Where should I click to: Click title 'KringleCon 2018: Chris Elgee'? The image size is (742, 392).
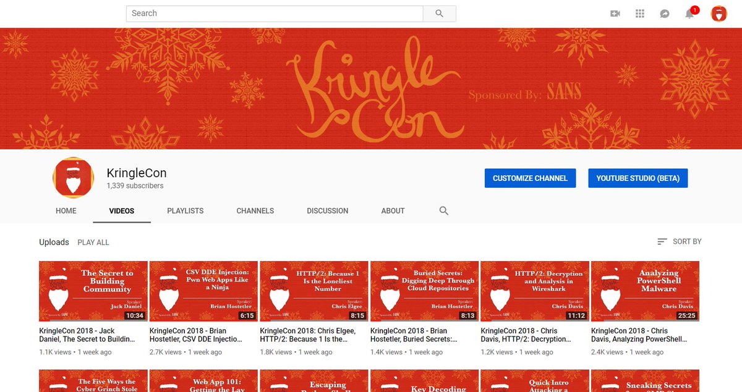(308, 335)
